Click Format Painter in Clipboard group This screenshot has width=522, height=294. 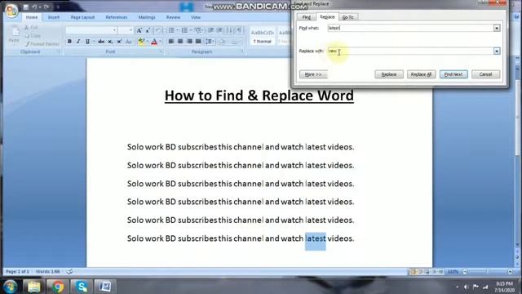(x=42, y=43)
